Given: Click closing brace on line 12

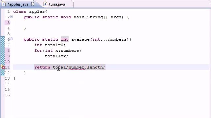Looking at the screenshot, I should click(x=25, y=73).
